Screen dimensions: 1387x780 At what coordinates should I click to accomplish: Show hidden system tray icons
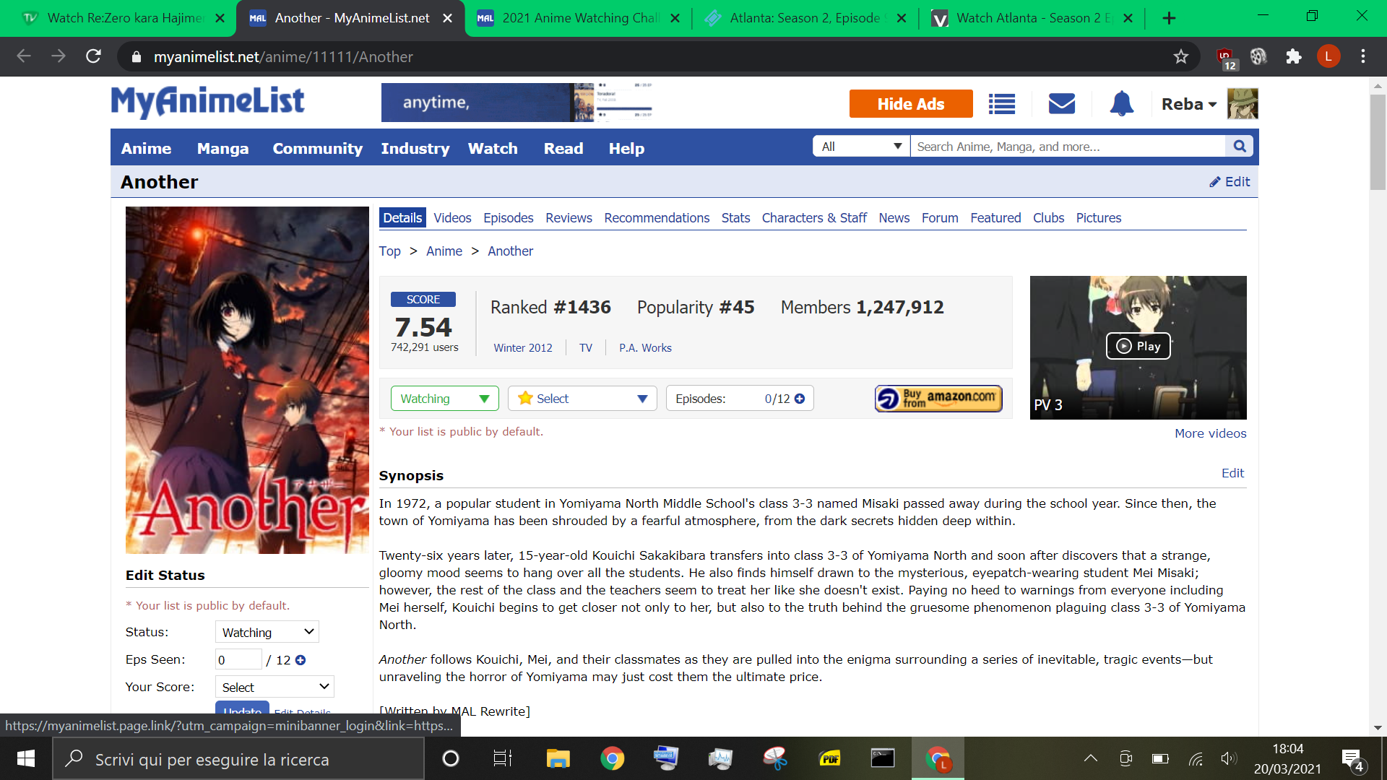pos(1091,758)
